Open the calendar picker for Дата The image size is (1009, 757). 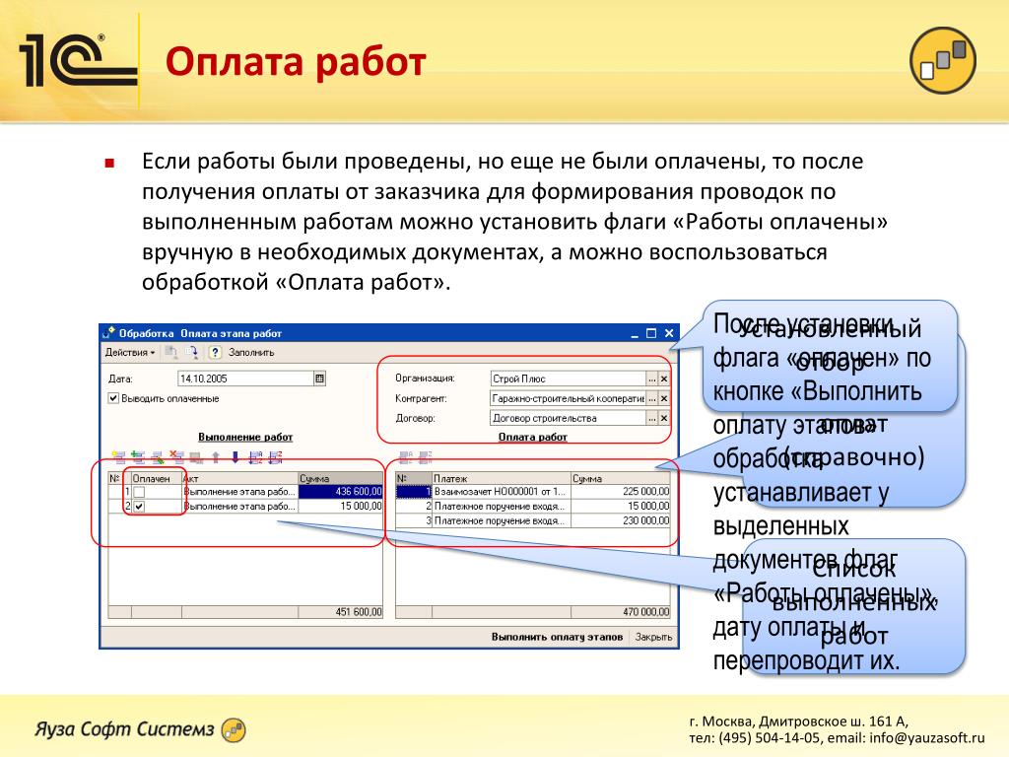pos(320,378)
